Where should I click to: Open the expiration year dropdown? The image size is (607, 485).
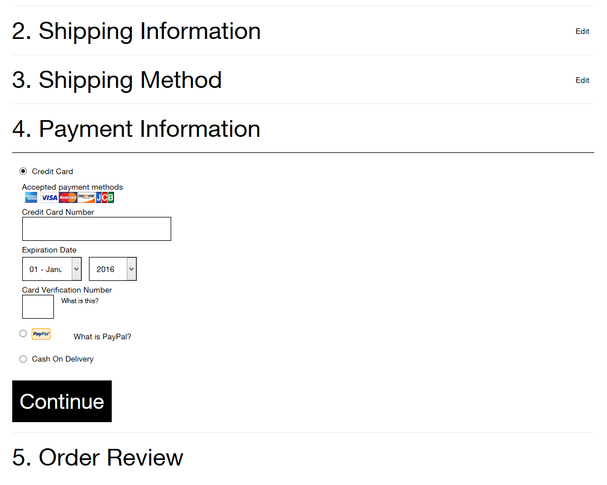coord(112,269)
